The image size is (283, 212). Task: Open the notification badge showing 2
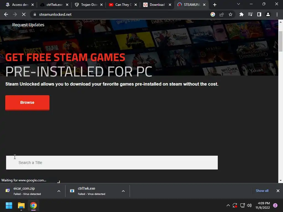tap(275, 205)
